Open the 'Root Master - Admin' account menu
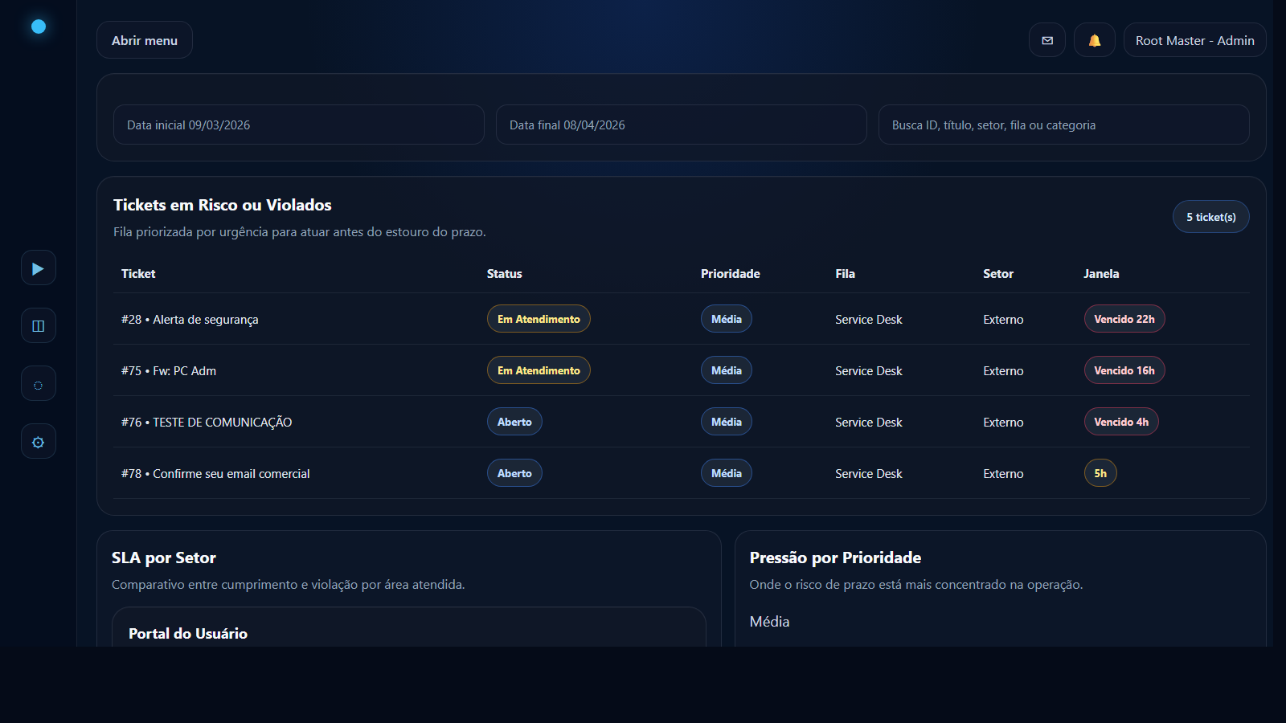 tap(1194, 39)
